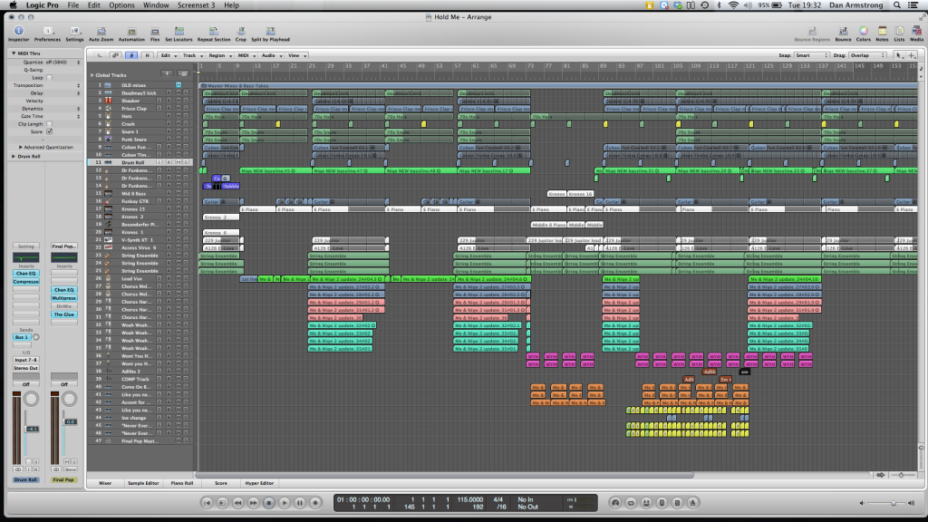Screen dimensions: 928x522
Task: Open the Snap Smart dropdown
Action: tap(811, 55)
